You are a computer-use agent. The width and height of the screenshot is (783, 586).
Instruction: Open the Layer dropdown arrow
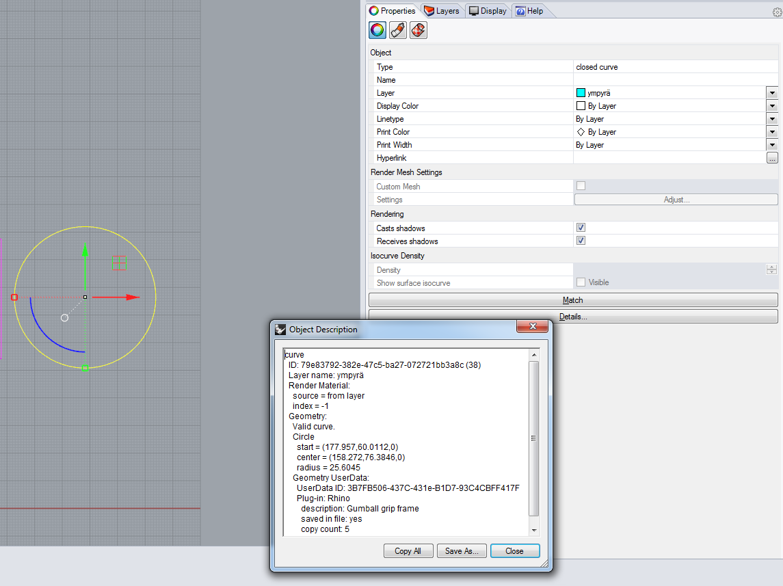[772, 93]
